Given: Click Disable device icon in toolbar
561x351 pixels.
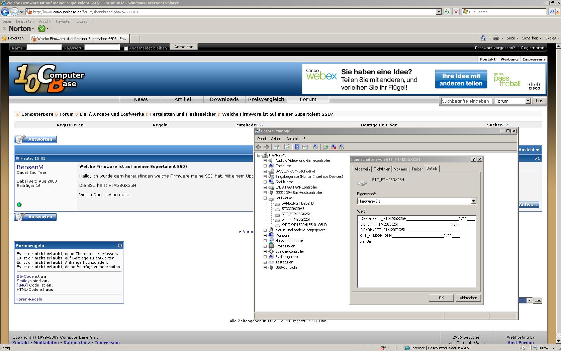Looking at the screenshot, I should pos(341,147).
